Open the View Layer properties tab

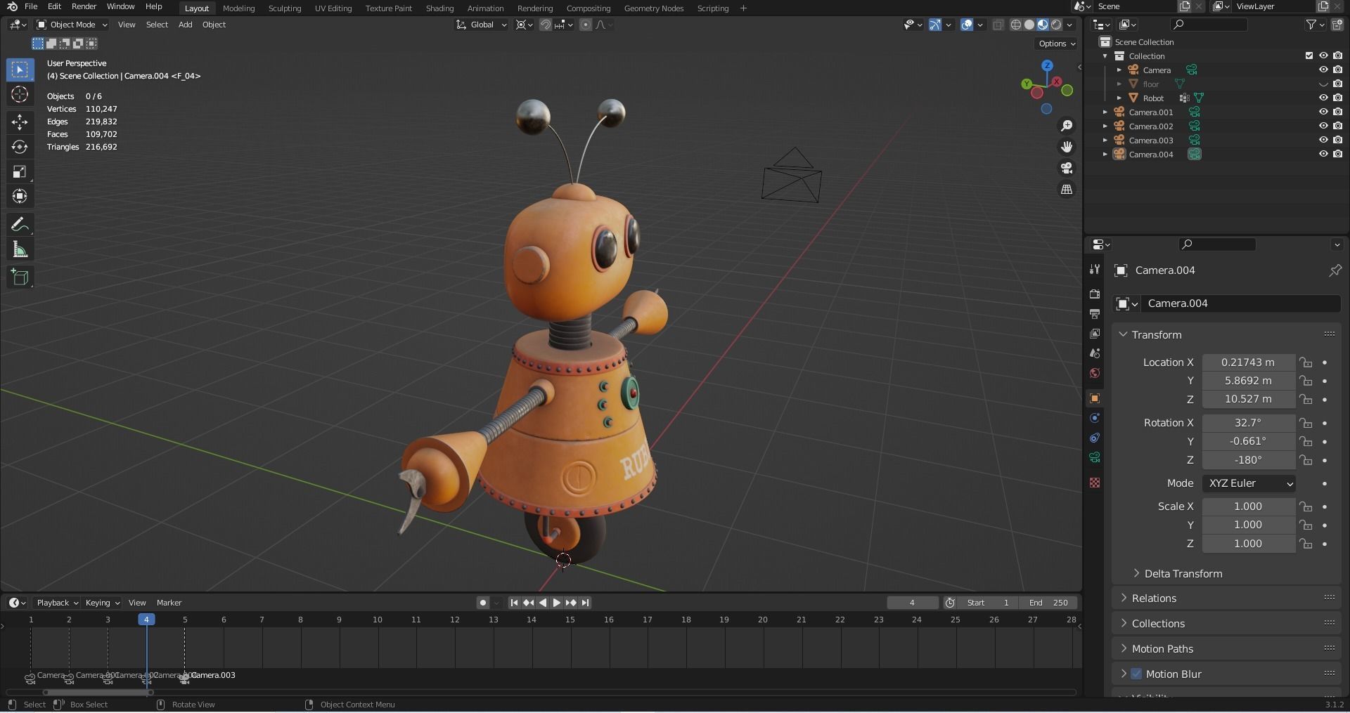[1095, 334]
